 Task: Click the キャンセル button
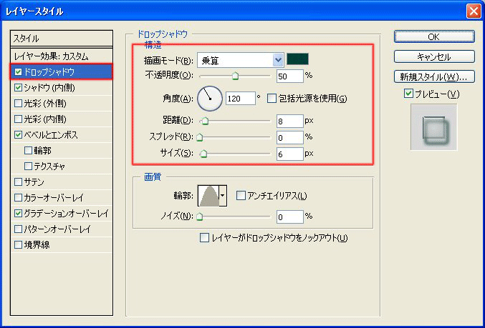tap(434, 56)
